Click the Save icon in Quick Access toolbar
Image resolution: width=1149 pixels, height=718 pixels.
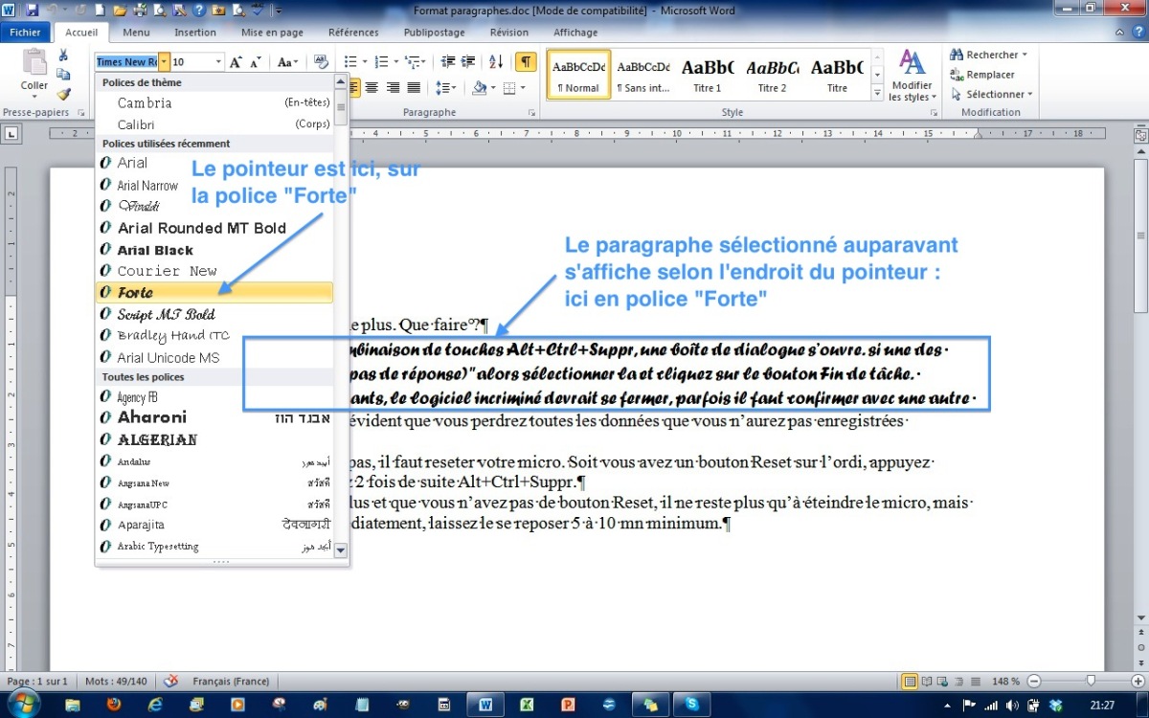click(x=33, y=11)
